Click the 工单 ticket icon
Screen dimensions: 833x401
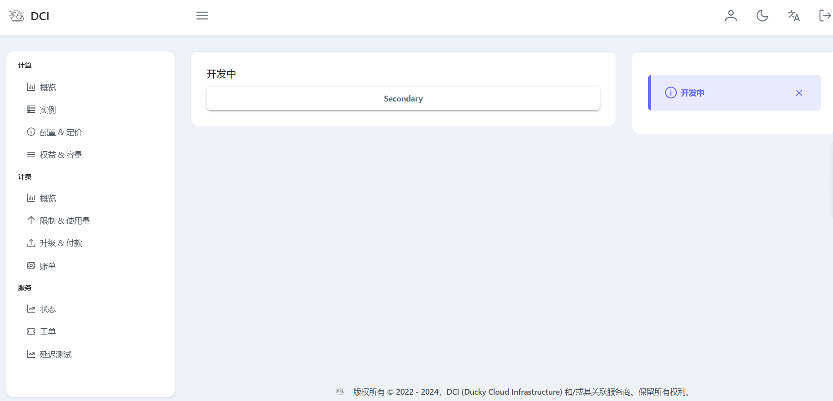31,331
